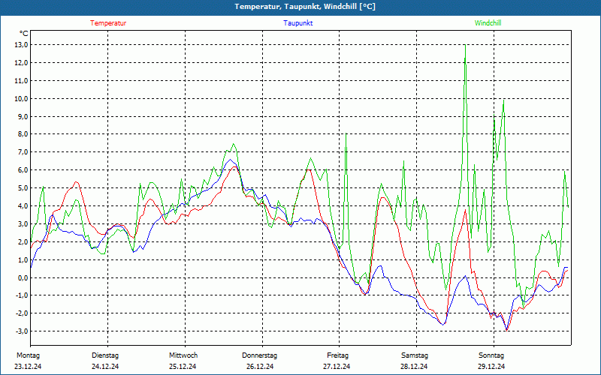Click the 6,0 y-axis value label
The width and height of the screenshot is (601, 375).
pyautogui.click(x=22, y=170)
